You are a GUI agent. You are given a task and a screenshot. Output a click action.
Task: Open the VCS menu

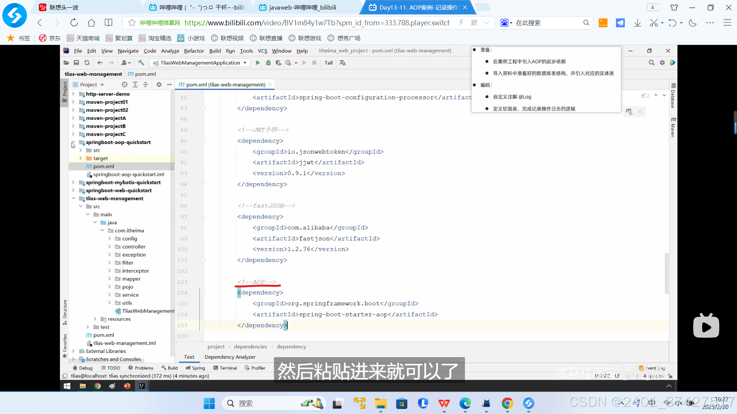click(262, 51)
